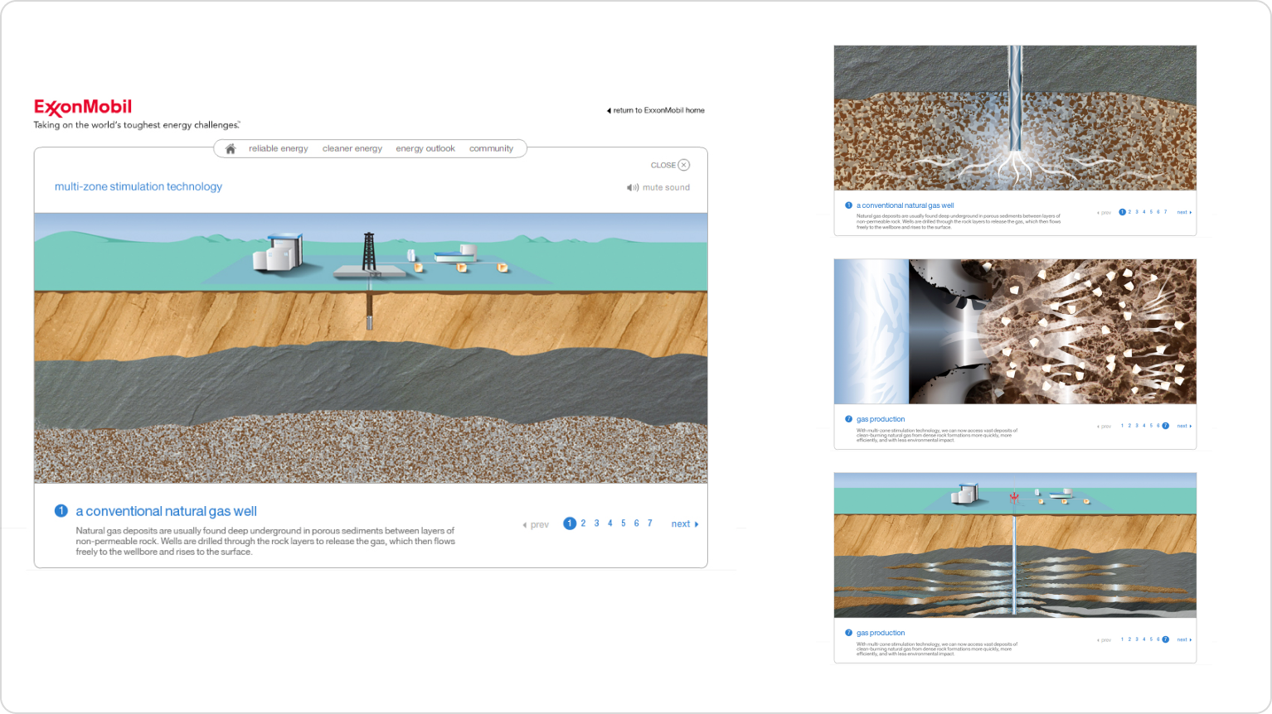Click the next arrow in the main step navigation
The width and height of the screenshot is (1272, 714).
[x=683, y=523]
